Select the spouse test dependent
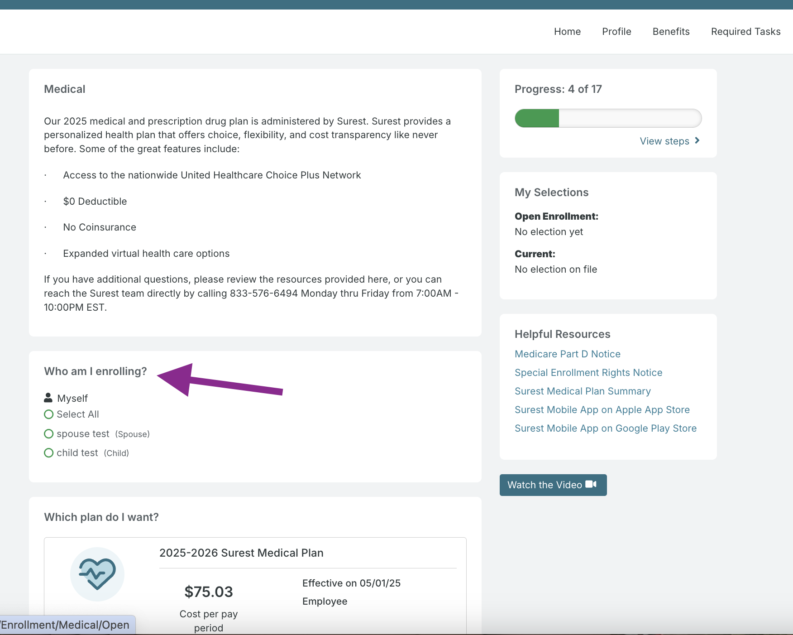The width and height of the screenshot is (793, 635). tap(49, 434)
